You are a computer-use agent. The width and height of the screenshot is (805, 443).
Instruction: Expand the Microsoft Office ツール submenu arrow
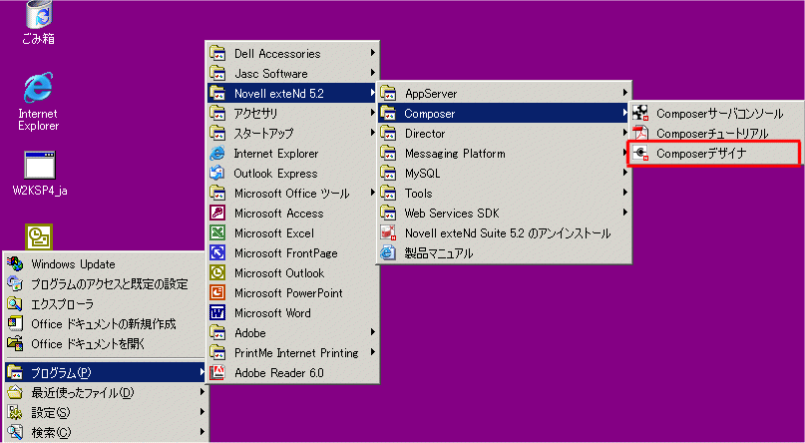coord(373,193)
